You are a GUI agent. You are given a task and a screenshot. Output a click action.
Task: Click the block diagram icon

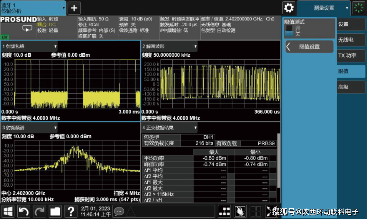tap(225, 211)
